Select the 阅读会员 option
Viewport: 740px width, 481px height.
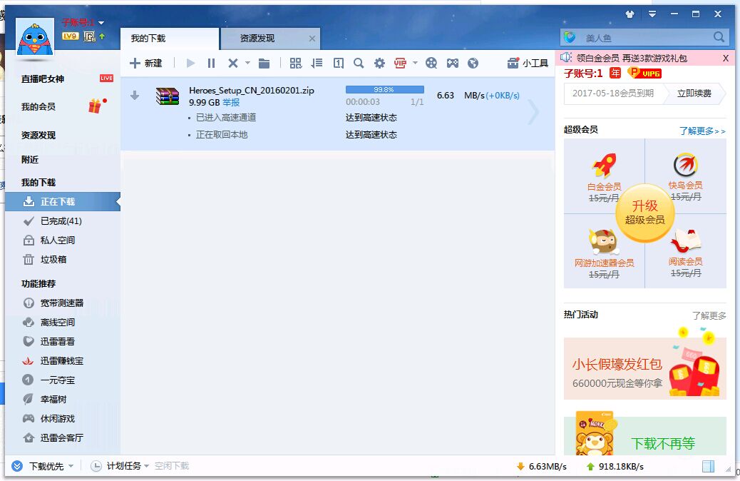(x=686, y=251)
